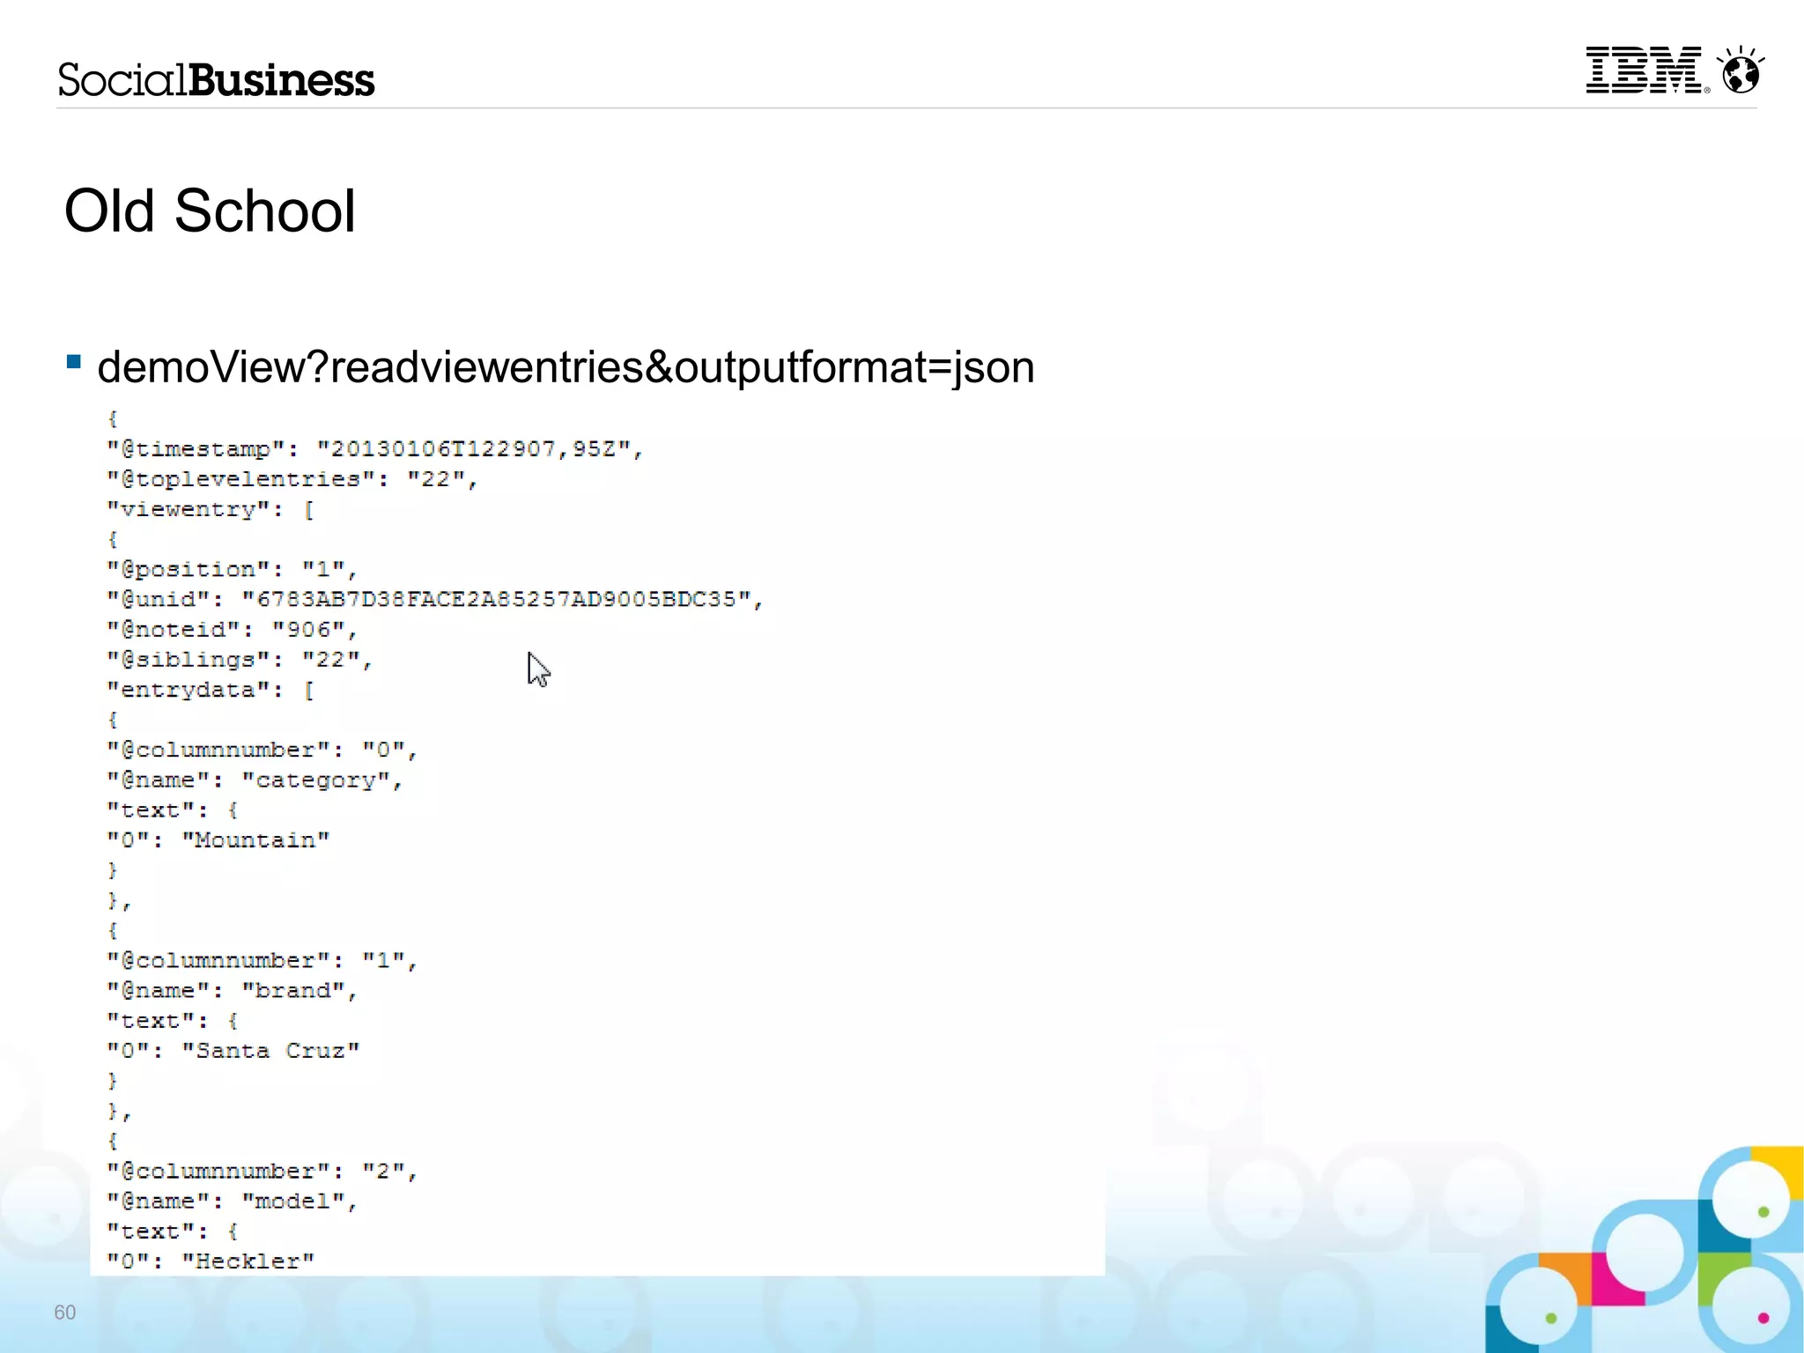
Task: Click the slide number 60
Action: pyautogui.click(x=65, y=1312)
